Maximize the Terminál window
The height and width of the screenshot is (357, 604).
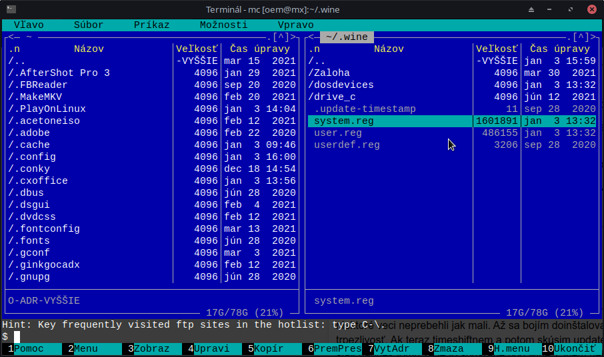coord(571,9)
